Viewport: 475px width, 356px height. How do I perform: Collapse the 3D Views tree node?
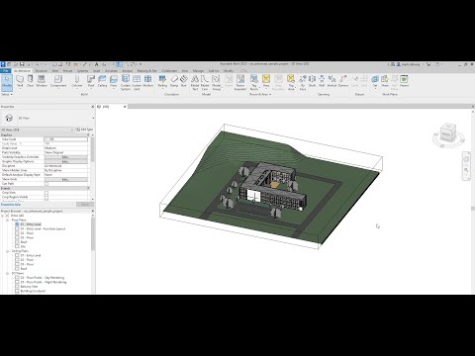click(x=7, y=273)
